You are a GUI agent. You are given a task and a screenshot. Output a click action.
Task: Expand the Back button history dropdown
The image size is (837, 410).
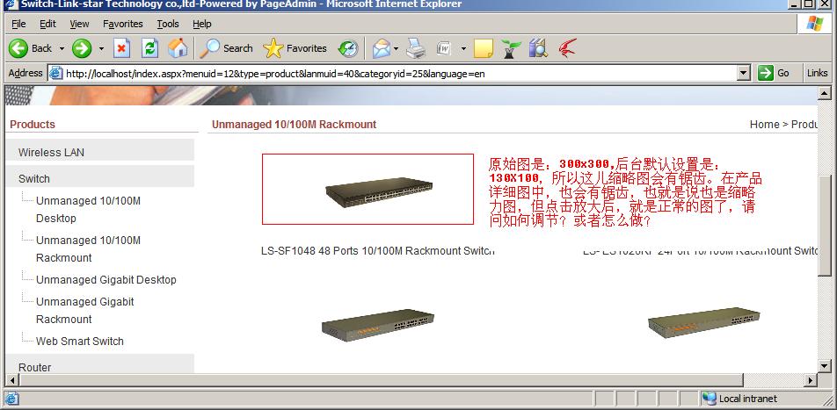tap(60, 49)
